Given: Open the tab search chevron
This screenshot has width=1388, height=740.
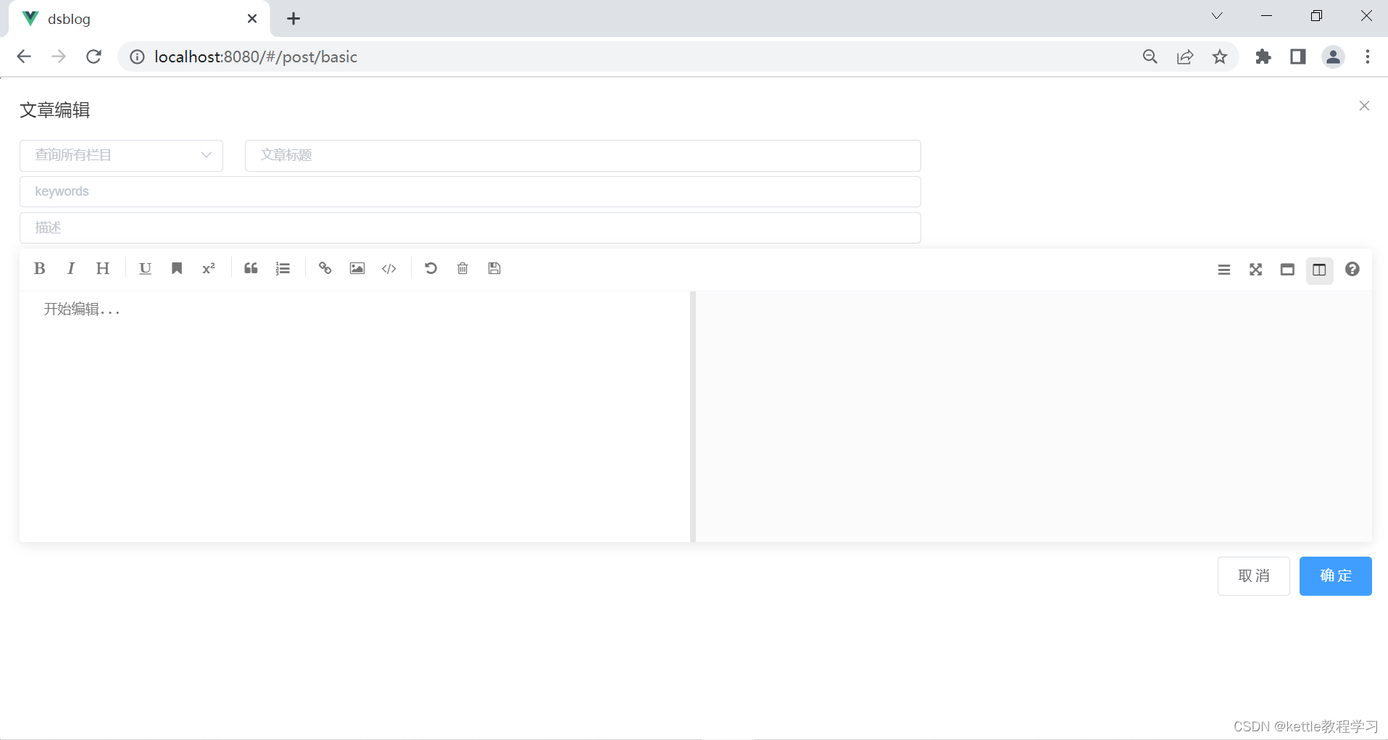Looking at the screenshot, I should 1217,16.
